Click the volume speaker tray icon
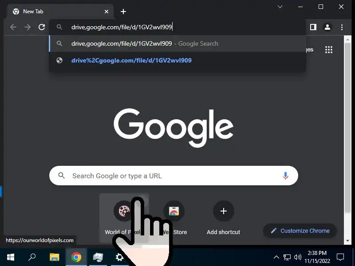The width and height of the screenshot is (355, 266). (x=297, y=257)
